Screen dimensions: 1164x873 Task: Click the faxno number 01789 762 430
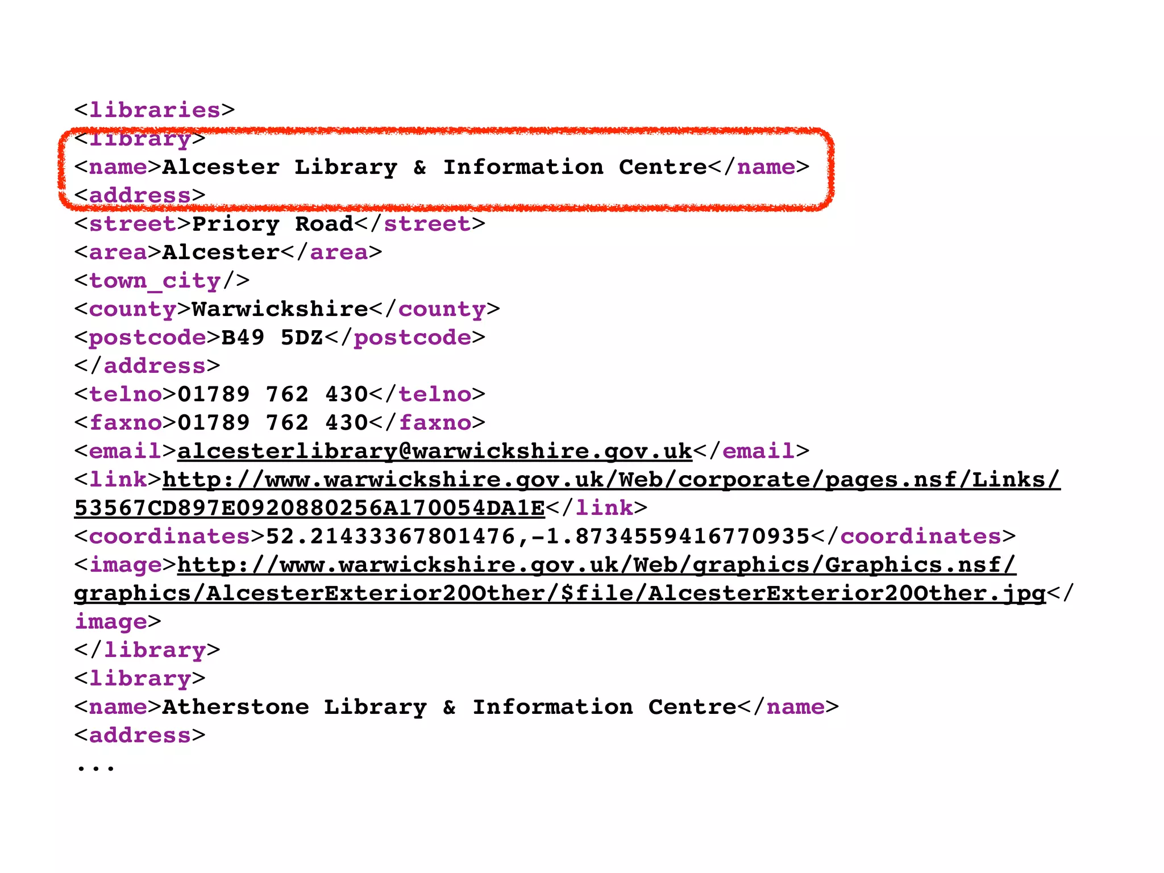[x=273, y=423]
